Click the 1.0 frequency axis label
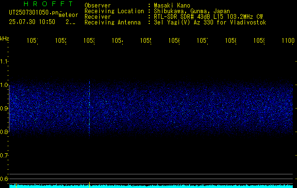 [4, 85]
